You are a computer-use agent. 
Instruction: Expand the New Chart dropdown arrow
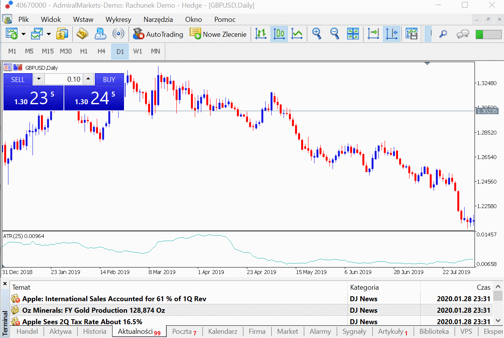pos(23,34)
